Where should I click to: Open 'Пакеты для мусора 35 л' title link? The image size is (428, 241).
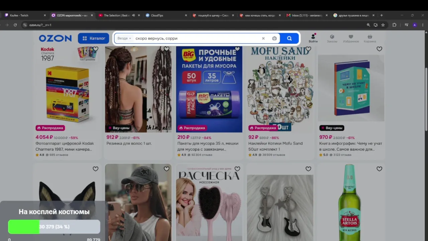[x=208, y=146]
